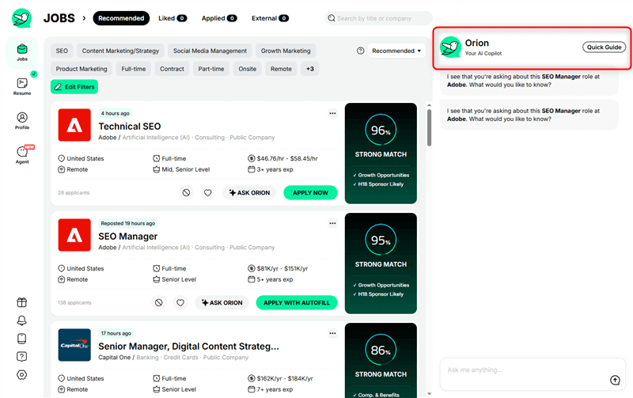Image resolution: width=633 pixels, height=398 pixels.
Task: Open the Recommended sort dropdown
Action: coord(396,51)
